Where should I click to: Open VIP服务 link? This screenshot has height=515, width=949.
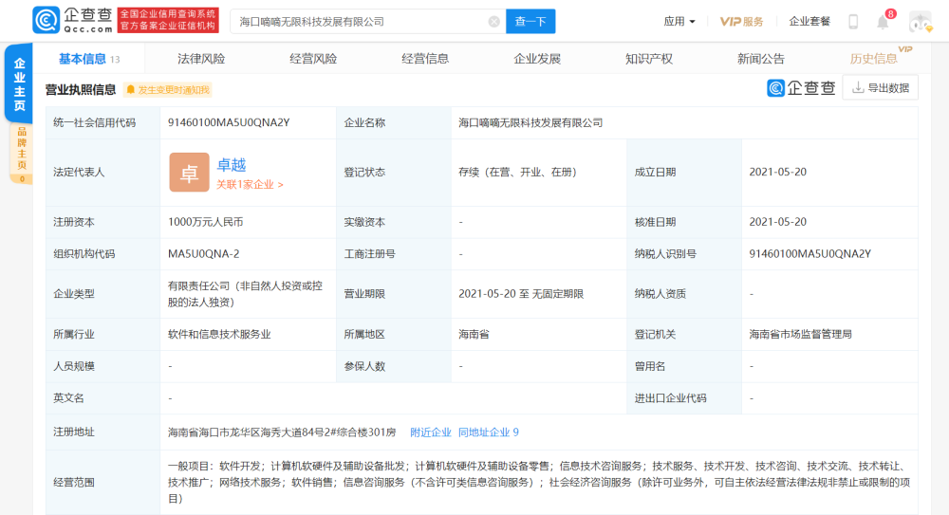[741, 22]
